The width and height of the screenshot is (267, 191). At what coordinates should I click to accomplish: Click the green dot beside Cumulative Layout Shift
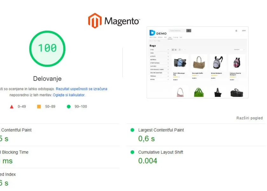coord(132,152)
